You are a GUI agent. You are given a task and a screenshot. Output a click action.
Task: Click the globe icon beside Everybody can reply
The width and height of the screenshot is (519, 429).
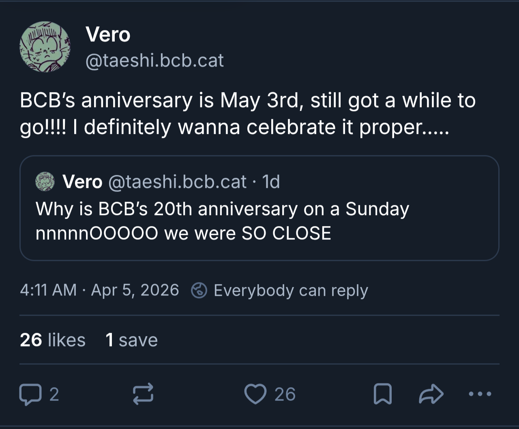tap(199, 290)
